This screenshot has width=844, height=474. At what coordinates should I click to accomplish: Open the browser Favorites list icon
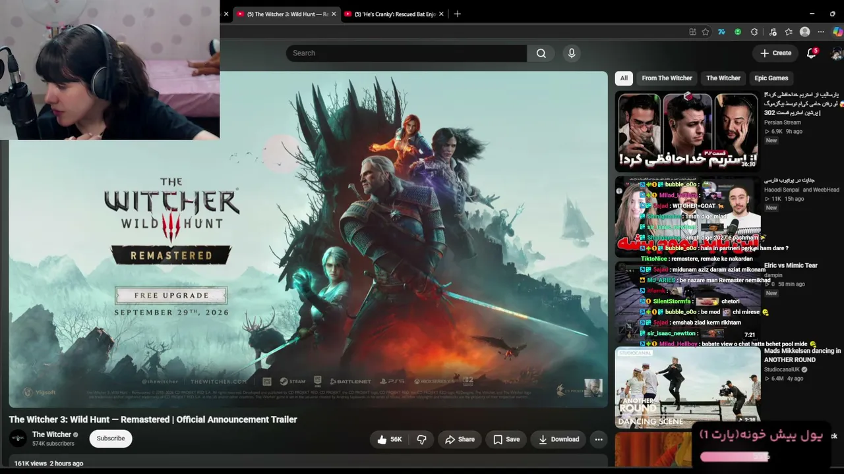click(789, 32)
